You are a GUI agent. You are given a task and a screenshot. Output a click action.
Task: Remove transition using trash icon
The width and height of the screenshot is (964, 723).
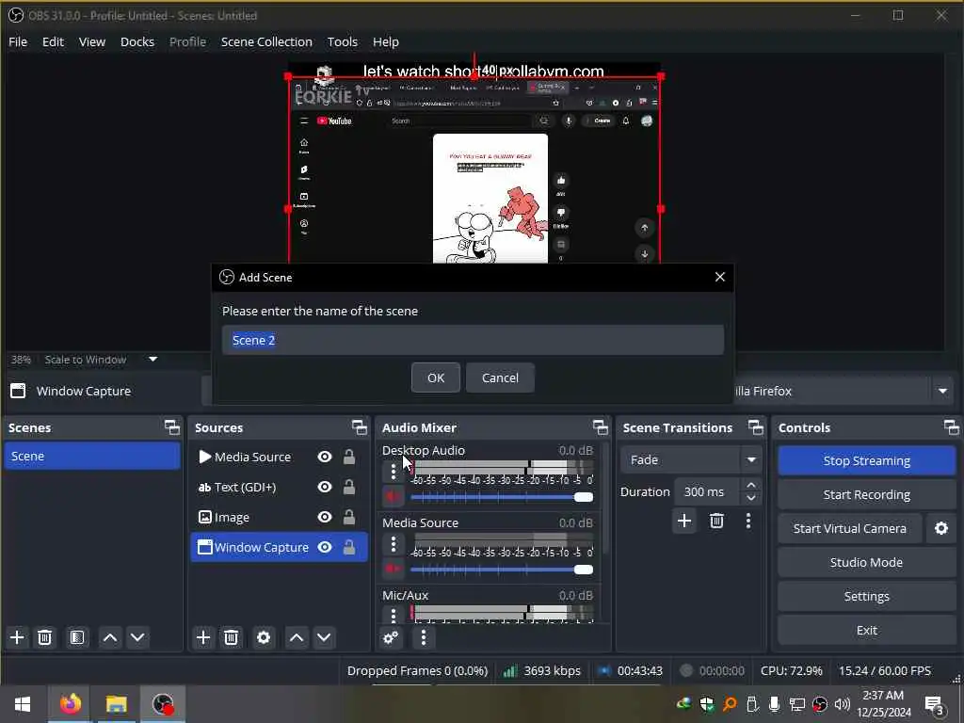click(x=716, y=522)
